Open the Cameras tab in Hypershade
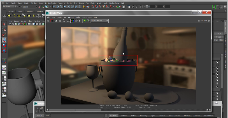The image size is (228, 118). click(x=162, y=116)
